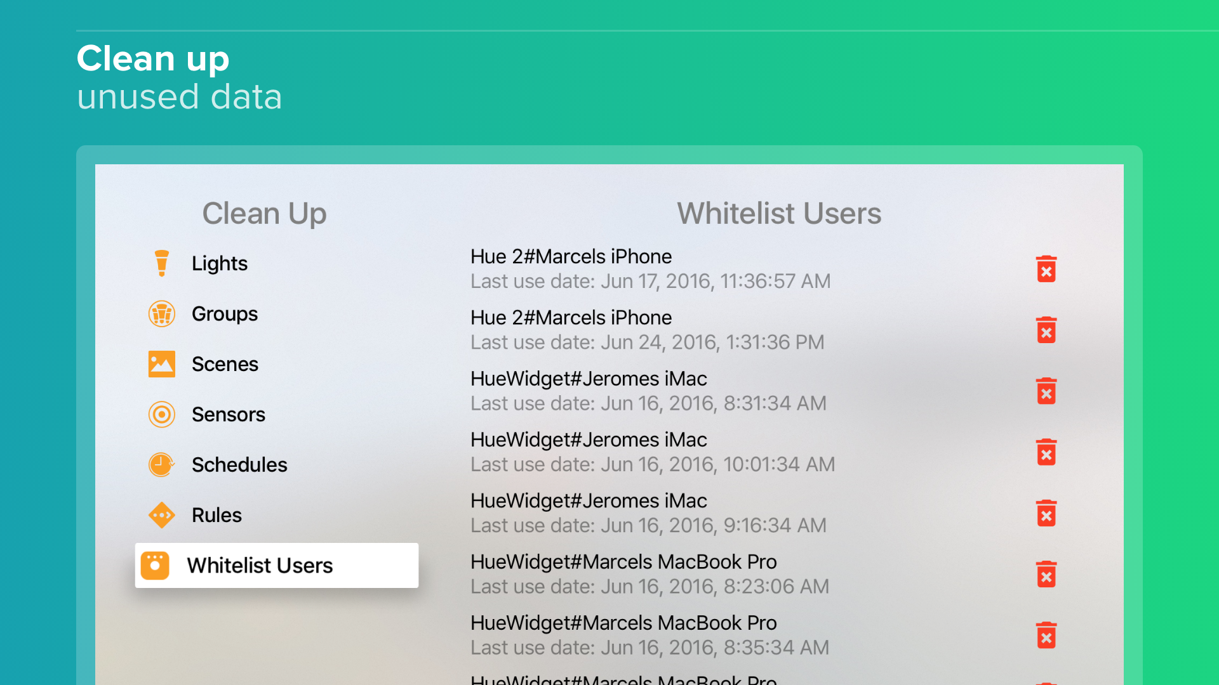The width and height of the screenshot is (1219, 685).
Task: Select 'HueWidget#Jeromes iMac' name above 10:01:34 AM
Action: point(589,440)
